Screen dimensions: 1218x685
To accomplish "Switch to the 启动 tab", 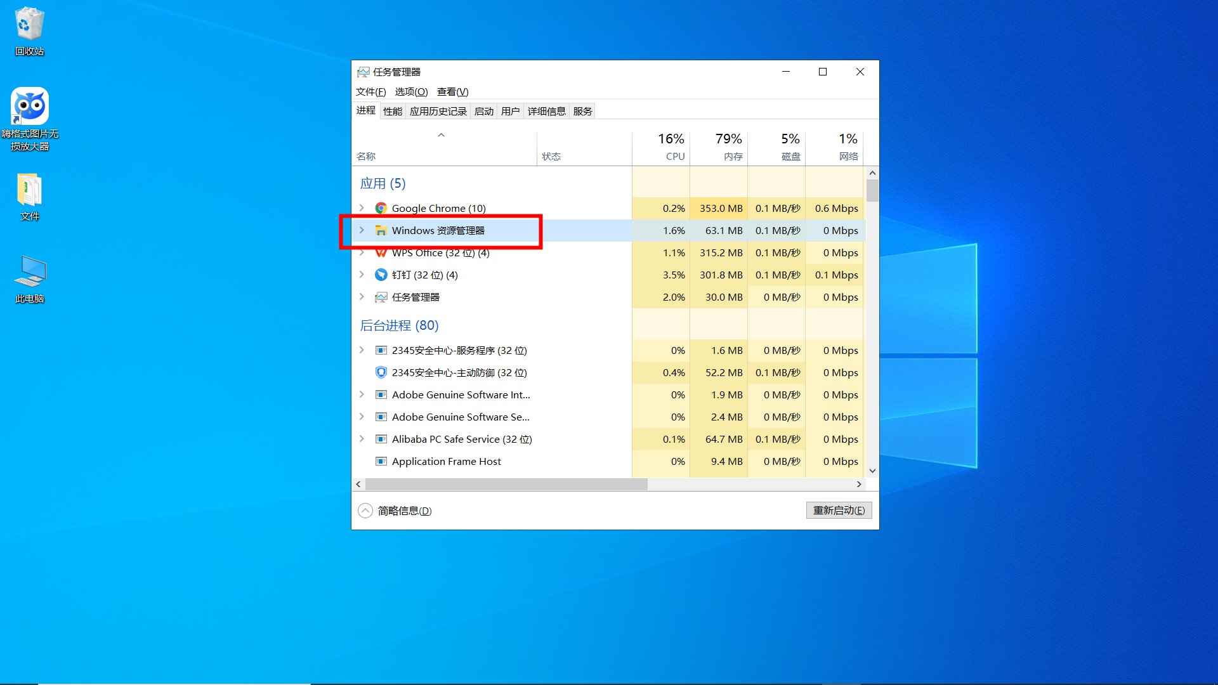I will pyautogui.click(x=484, y=111).
